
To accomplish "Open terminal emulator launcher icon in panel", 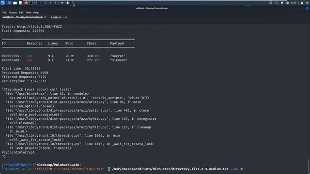I will coord(31,3).
